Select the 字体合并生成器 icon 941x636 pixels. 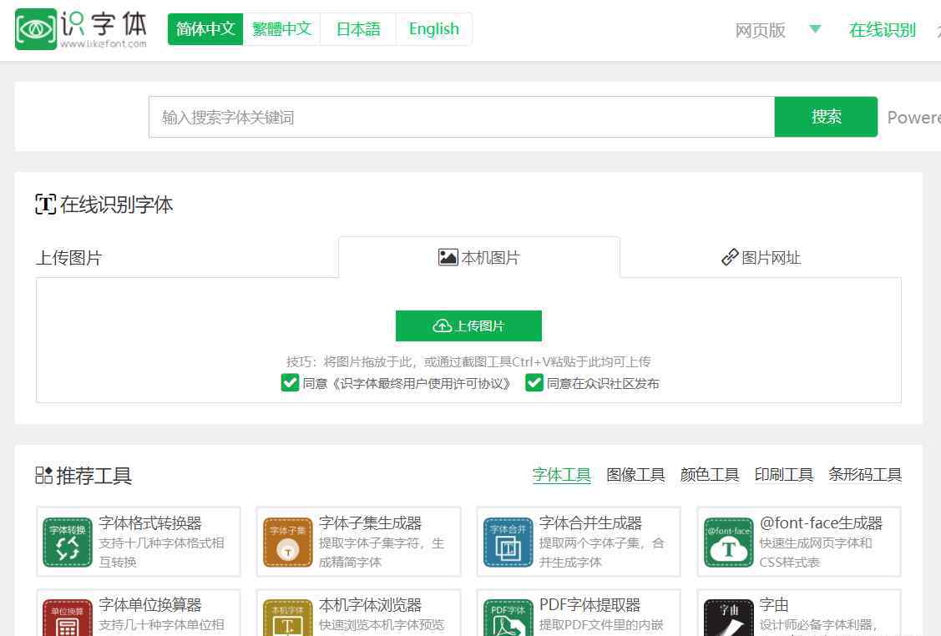pos(508,543)
